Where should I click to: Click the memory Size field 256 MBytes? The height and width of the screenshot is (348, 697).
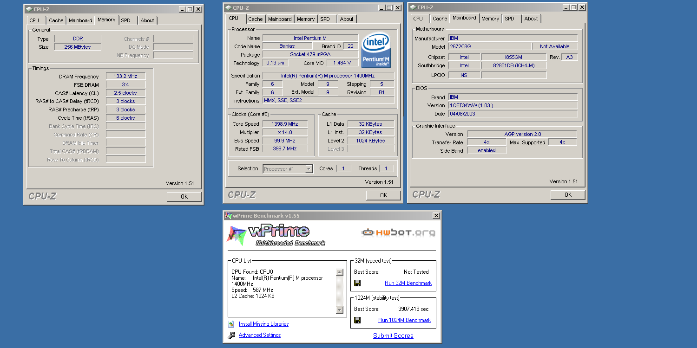(78, 47)
